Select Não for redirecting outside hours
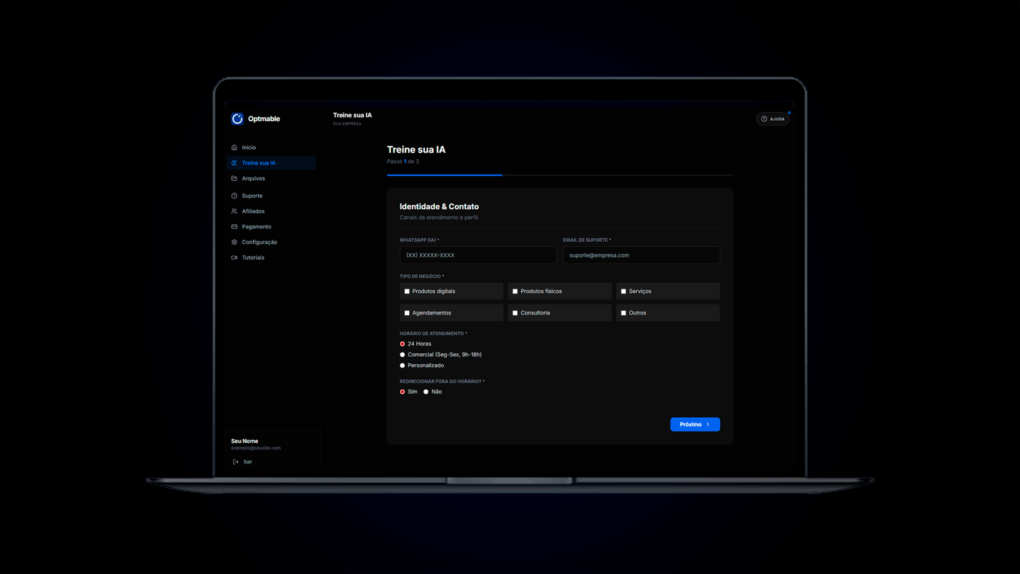This screenshot has height=574, width=1020. pyautogui.click(x=426, y=392)
